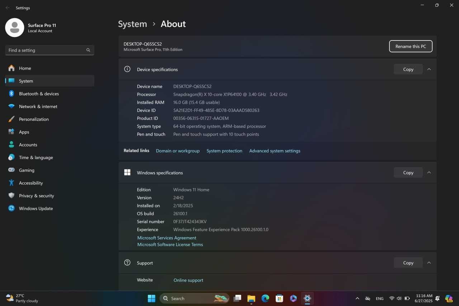459x306 pixels.
Task: Open Microsoft Software License Terms link
Action: 170,245
